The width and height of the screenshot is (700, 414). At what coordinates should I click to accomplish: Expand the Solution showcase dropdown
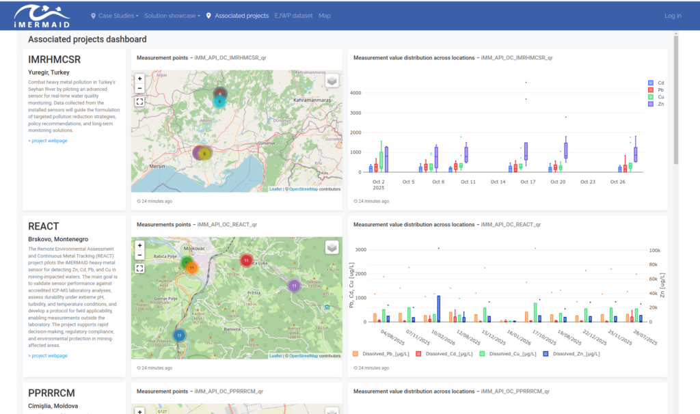172,16
